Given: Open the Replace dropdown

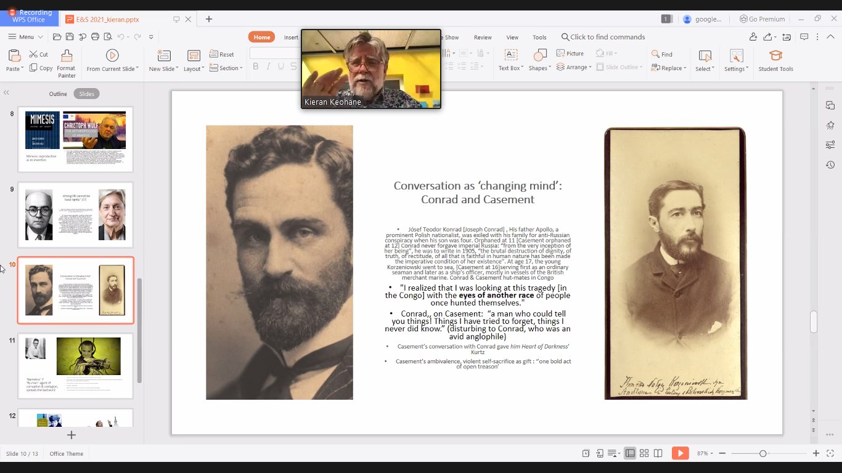Looking at the screenshot, I should pos(669,68).
